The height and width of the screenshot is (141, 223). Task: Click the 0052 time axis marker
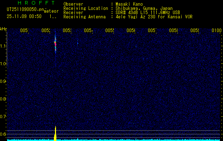click(x=46, y=30)
